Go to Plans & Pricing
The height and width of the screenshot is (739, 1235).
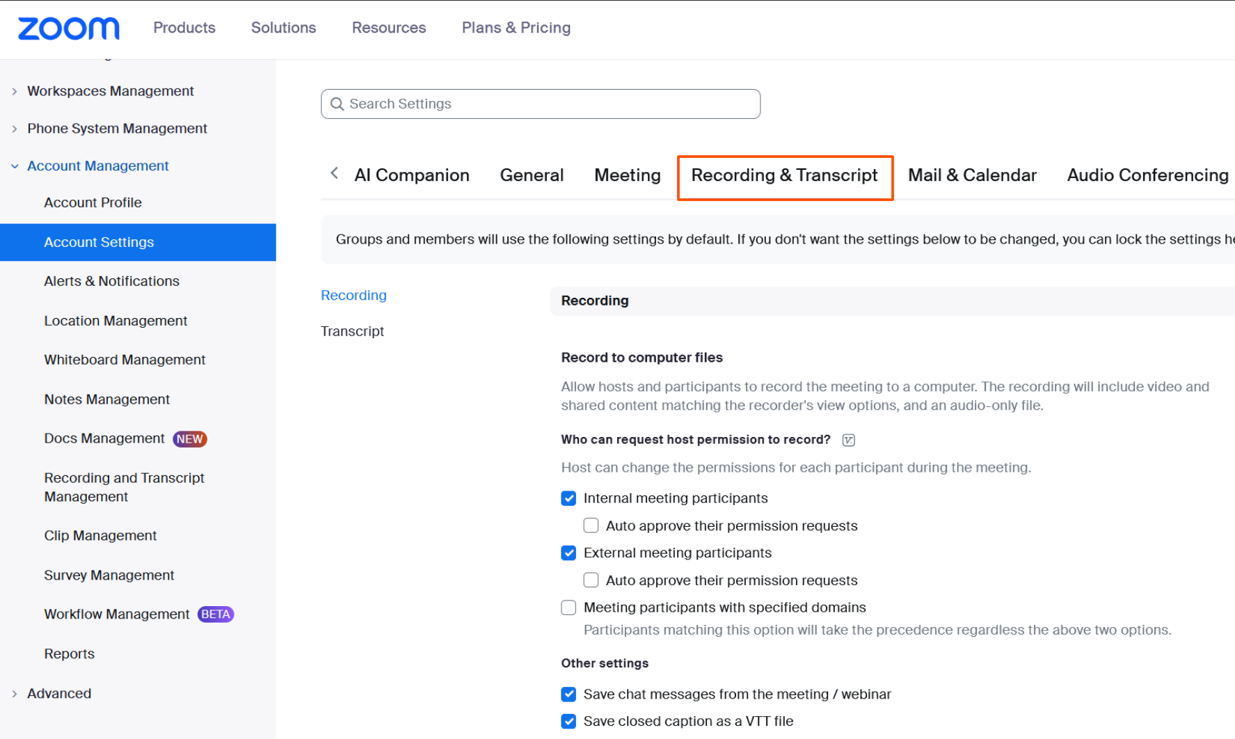pyautogui.click(x=516, y=28)
